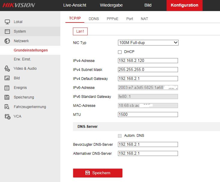Click the Video & Audio microphone icon
The height and width of the screenshot is (182, 220).
coord(8,68)
